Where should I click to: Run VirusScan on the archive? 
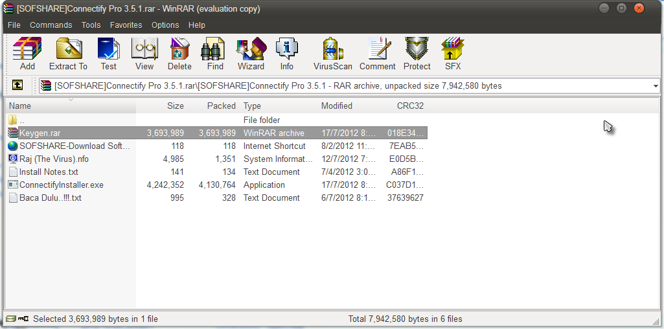pyautogui.click(x=333, y=54)
